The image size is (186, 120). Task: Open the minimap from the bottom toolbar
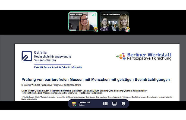click(x=106, y=104)
